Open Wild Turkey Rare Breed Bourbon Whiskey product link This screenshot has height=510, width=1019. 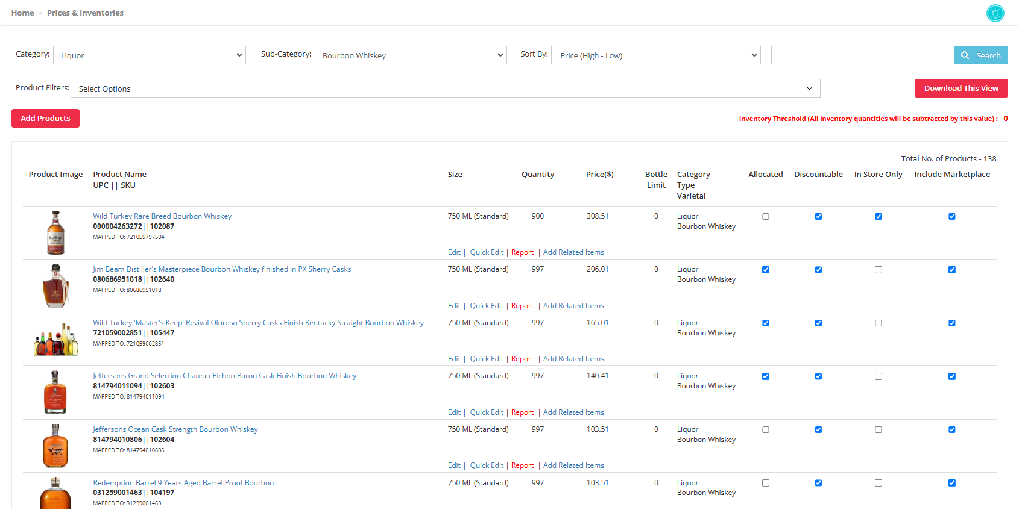tap(162, 216)
